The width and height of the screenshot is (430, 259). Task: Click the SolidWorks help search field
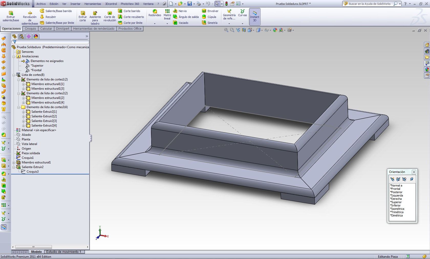coord(369,4)
